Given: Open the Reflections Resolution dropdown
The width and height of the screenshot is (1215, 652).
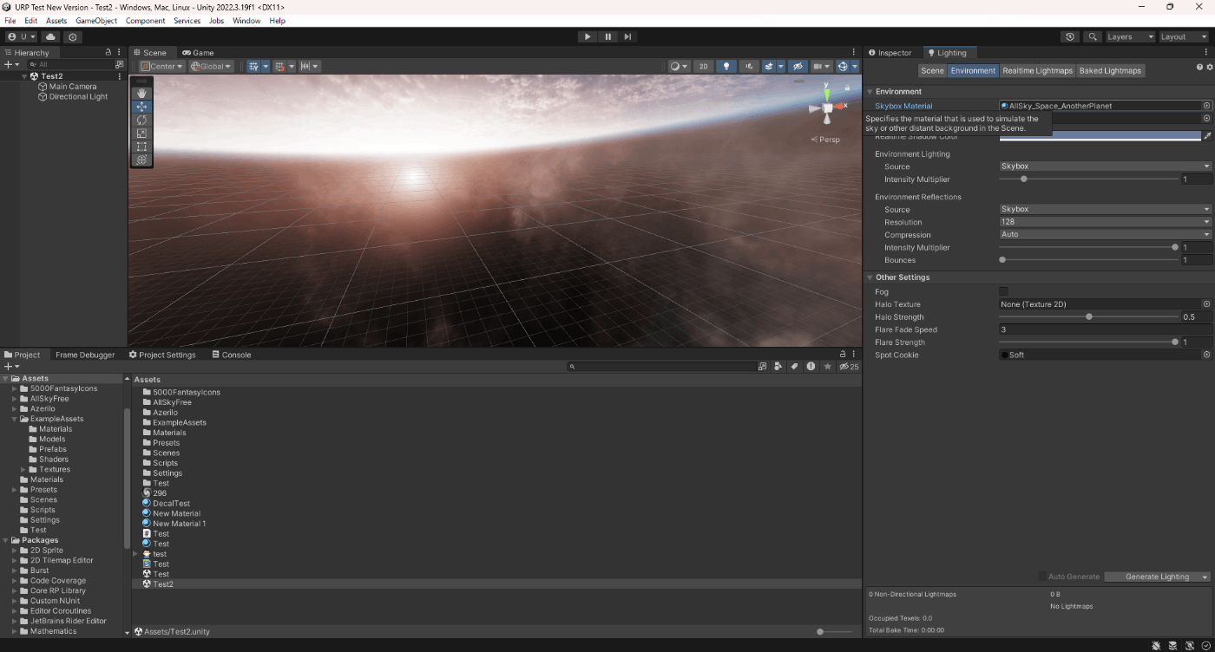Looking at the screenshot, I should click(1105, 222).
